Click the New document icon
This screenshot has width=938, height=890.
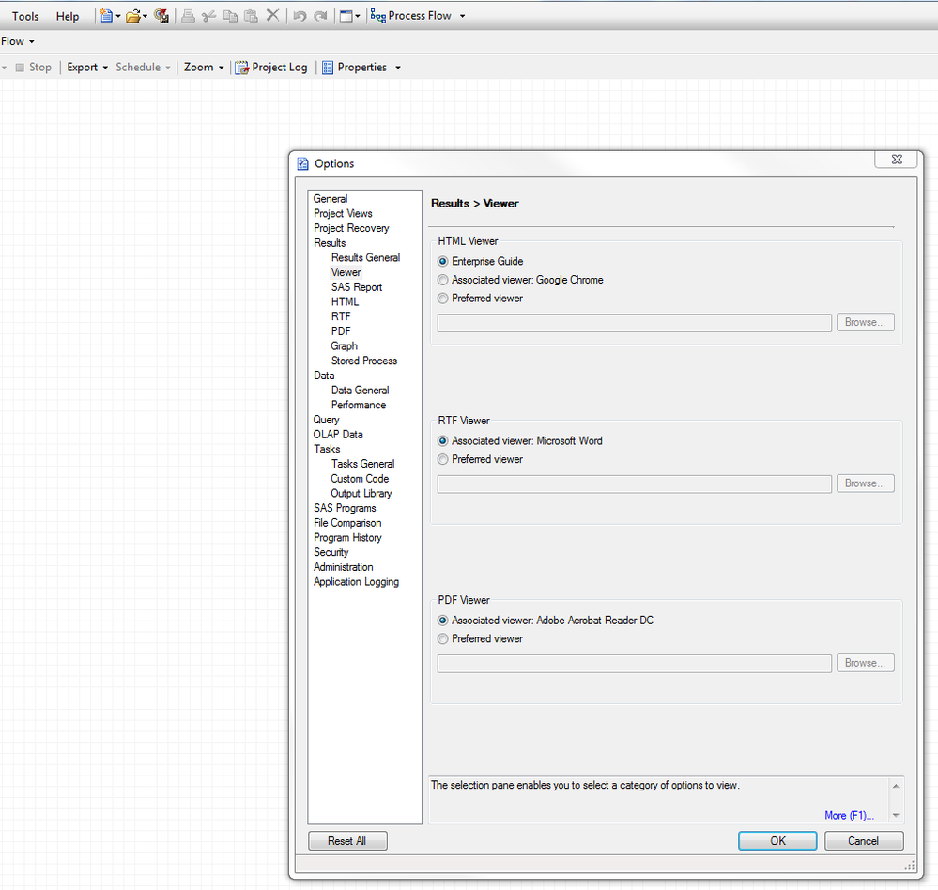point(106,16)
